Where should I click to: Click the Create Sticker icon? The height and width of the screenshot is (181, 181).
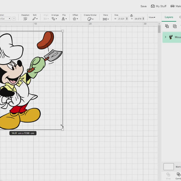pos(89,19)
